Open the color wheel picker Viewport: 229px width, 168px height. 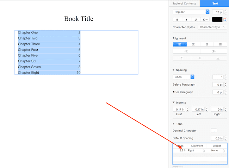coord(225,20)
